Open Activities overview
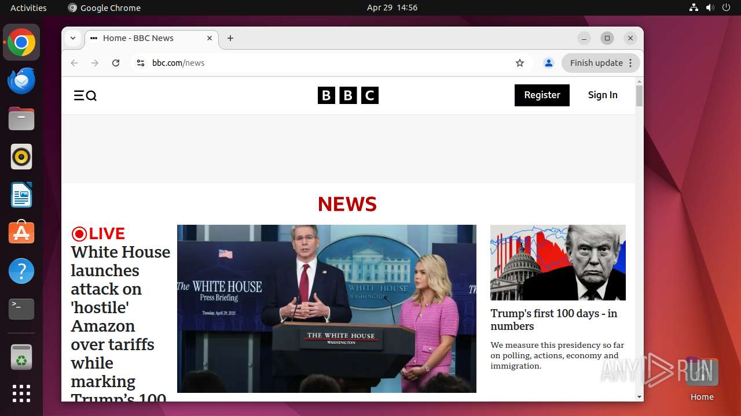This screenshot has height=416, width=741. pyautogui.click(x=28, y=8)
